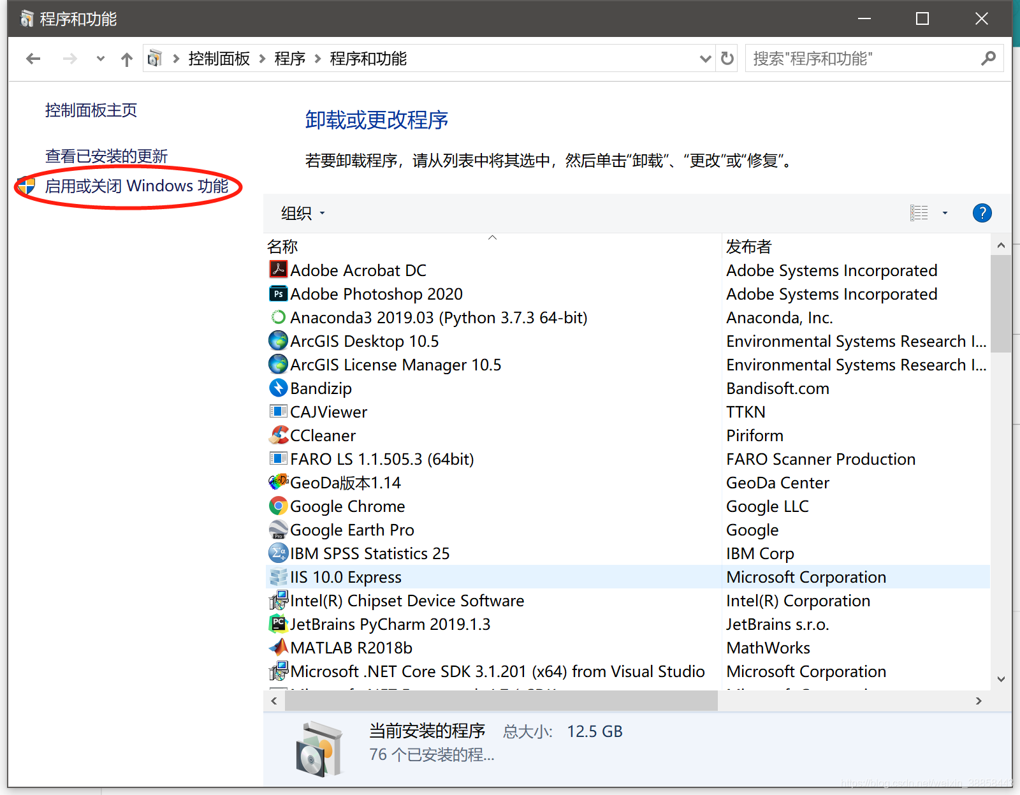Viewport: 1020px width, 795px height.
Task: Open 控制面板主页 link
Action: (91, 110)
